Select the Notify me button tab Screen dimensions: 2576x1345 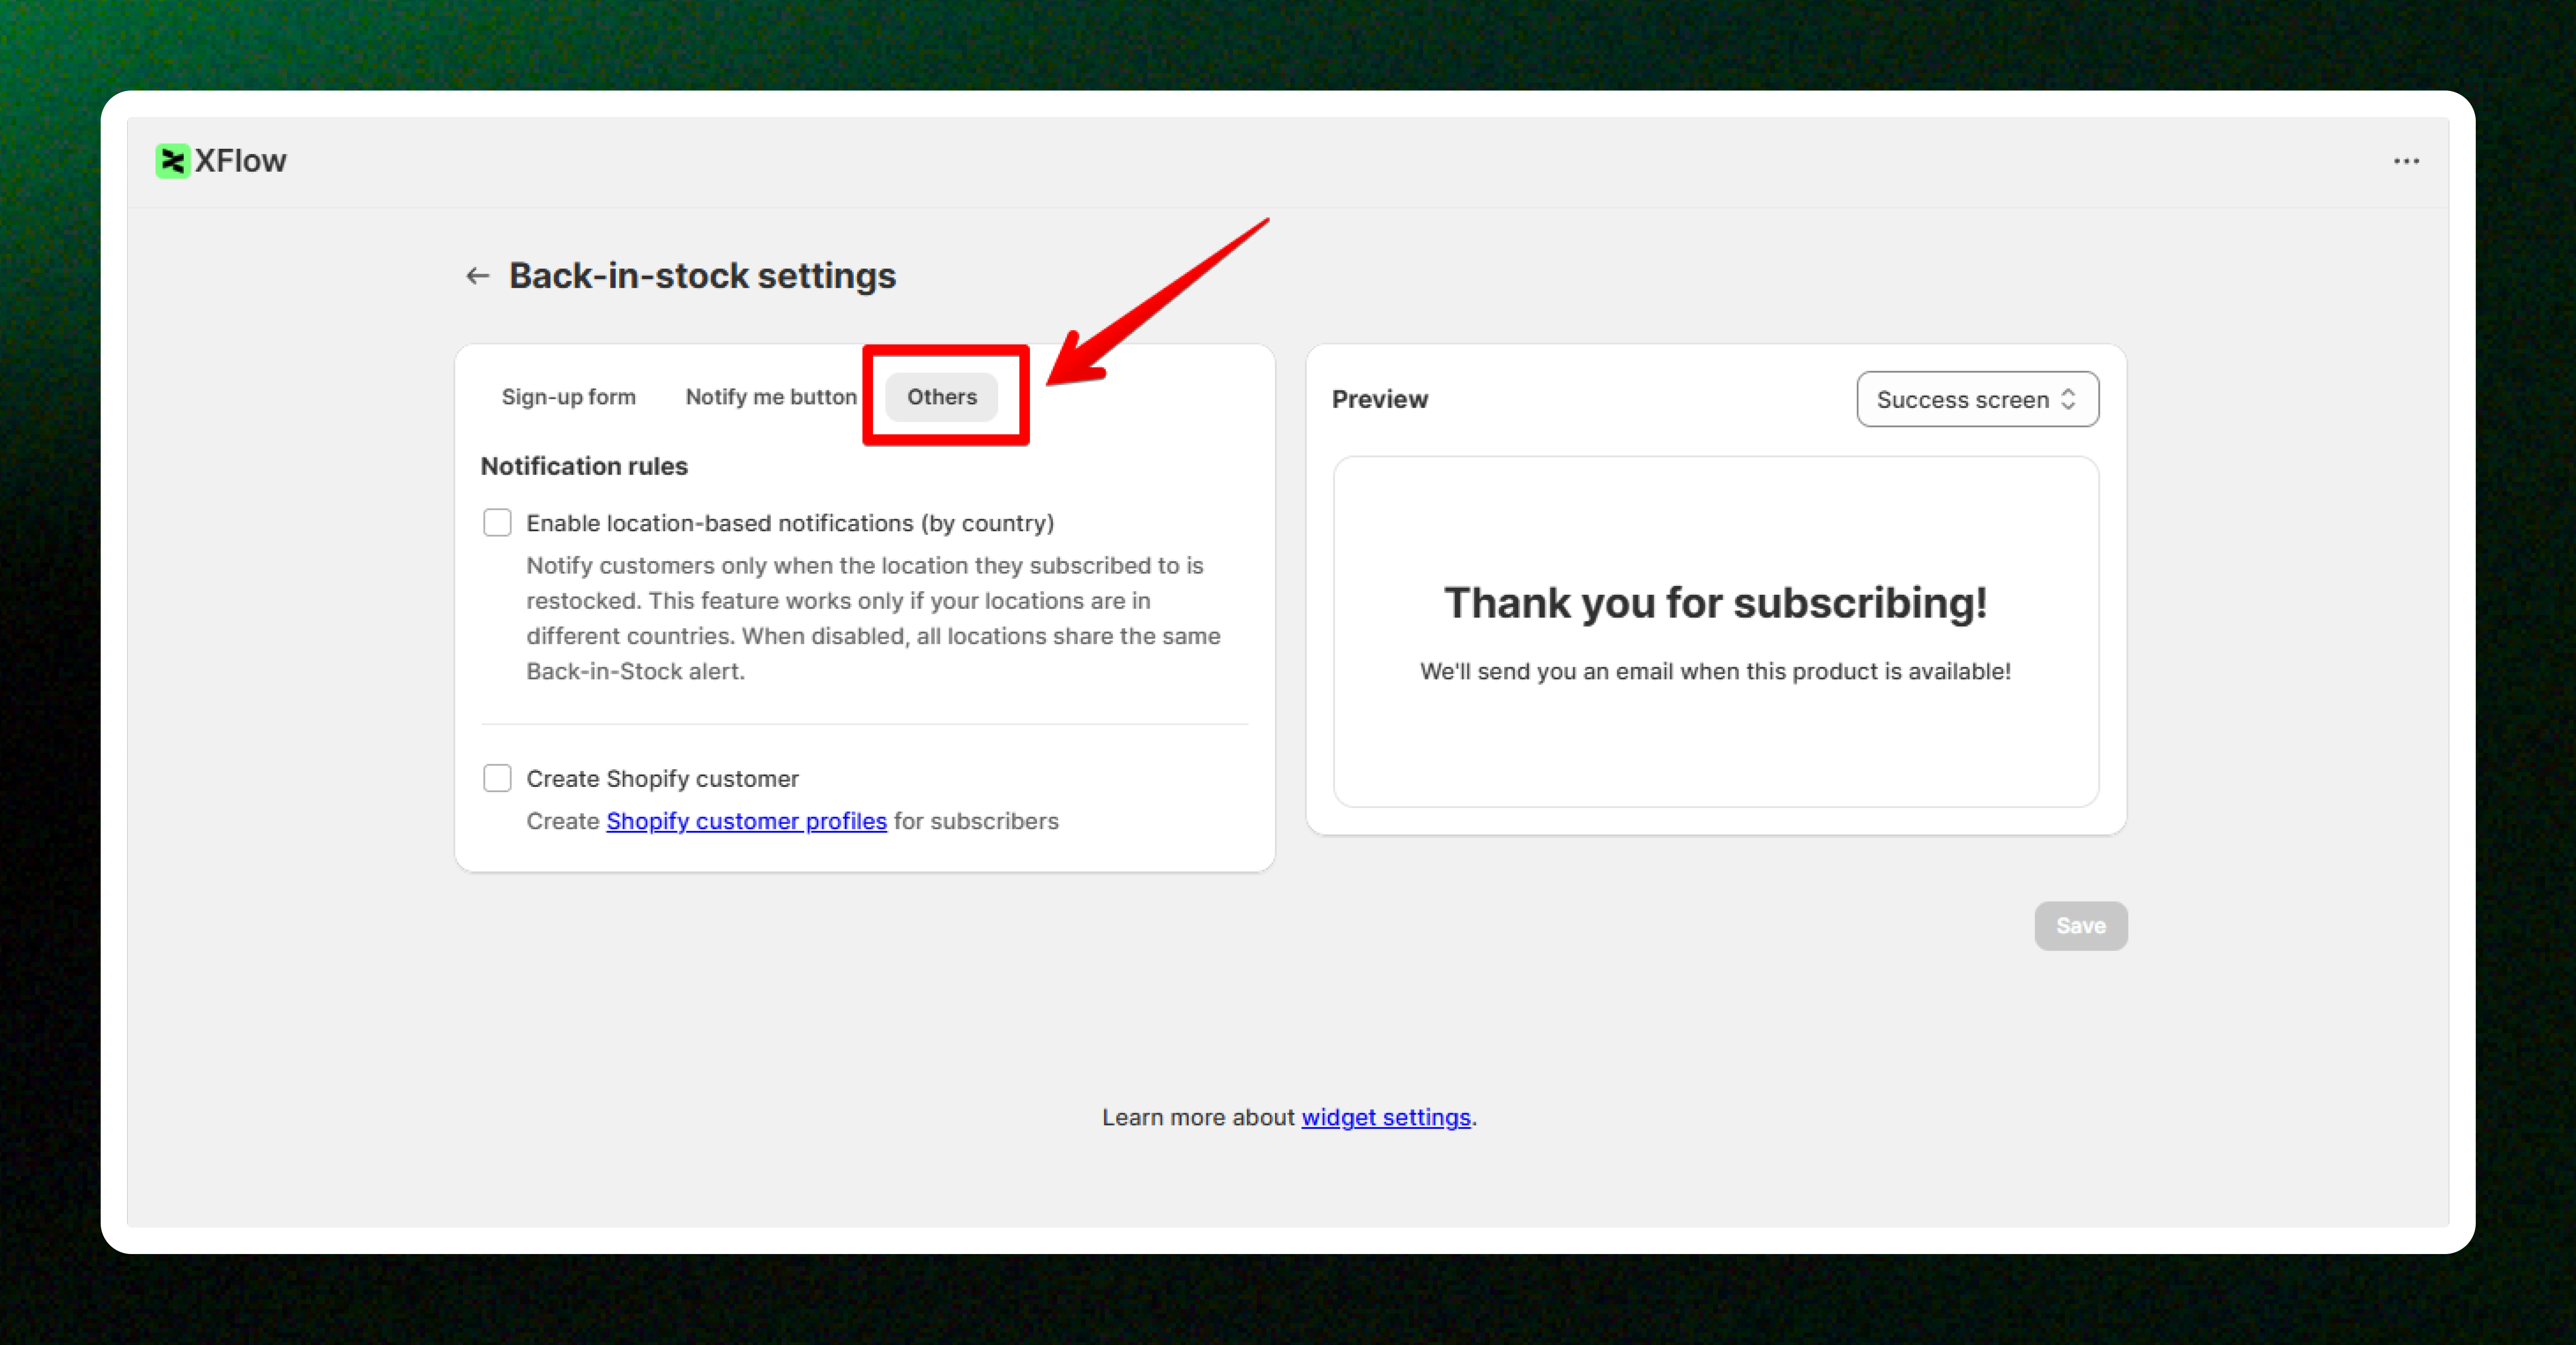click(x=771, y=397)
